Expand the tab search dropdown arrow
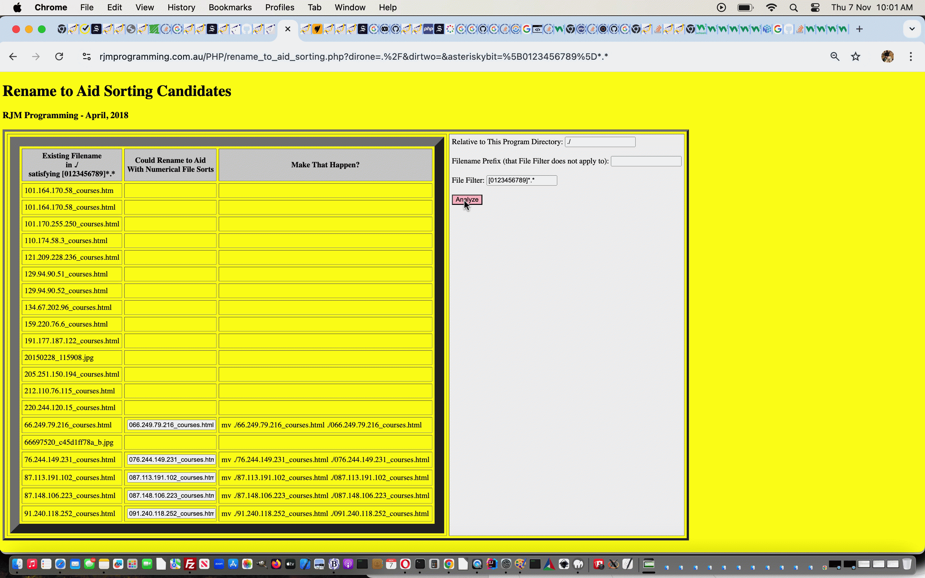Viewport: 925px width, 578px height. (x=912, y=29)
